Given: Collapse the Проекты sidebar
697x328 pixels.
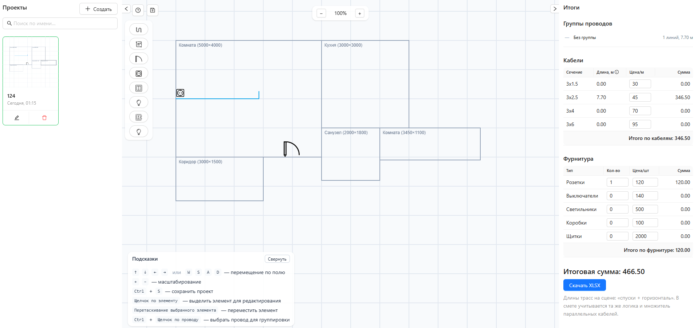Looking at the screenshot, I should [x=126, y=9].
